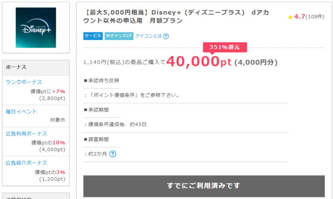Image resolution: width=333 pixels, height=199 pixels.
Task: Open the アイコンとは link
Action: (148, 36)
